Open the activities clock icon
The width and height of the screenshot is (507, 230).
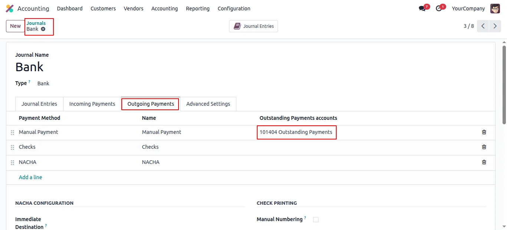tap(439, 9)
